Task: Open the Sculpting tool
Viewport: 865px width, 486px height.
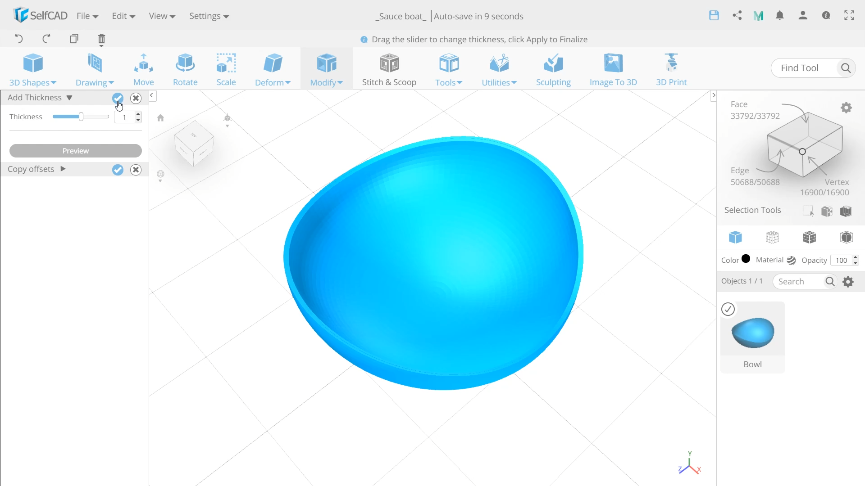Action: 553,69
